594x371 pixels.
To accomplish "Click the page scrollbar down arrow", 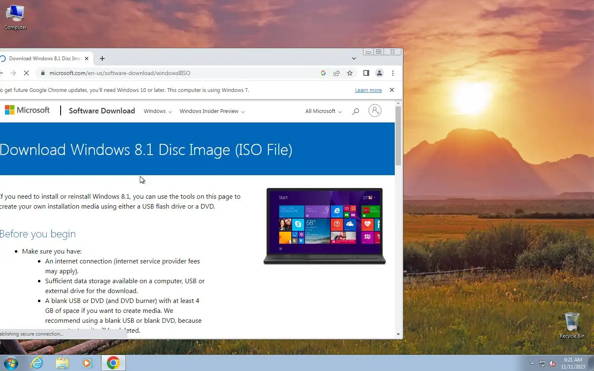I will click(x=398, y=334).
